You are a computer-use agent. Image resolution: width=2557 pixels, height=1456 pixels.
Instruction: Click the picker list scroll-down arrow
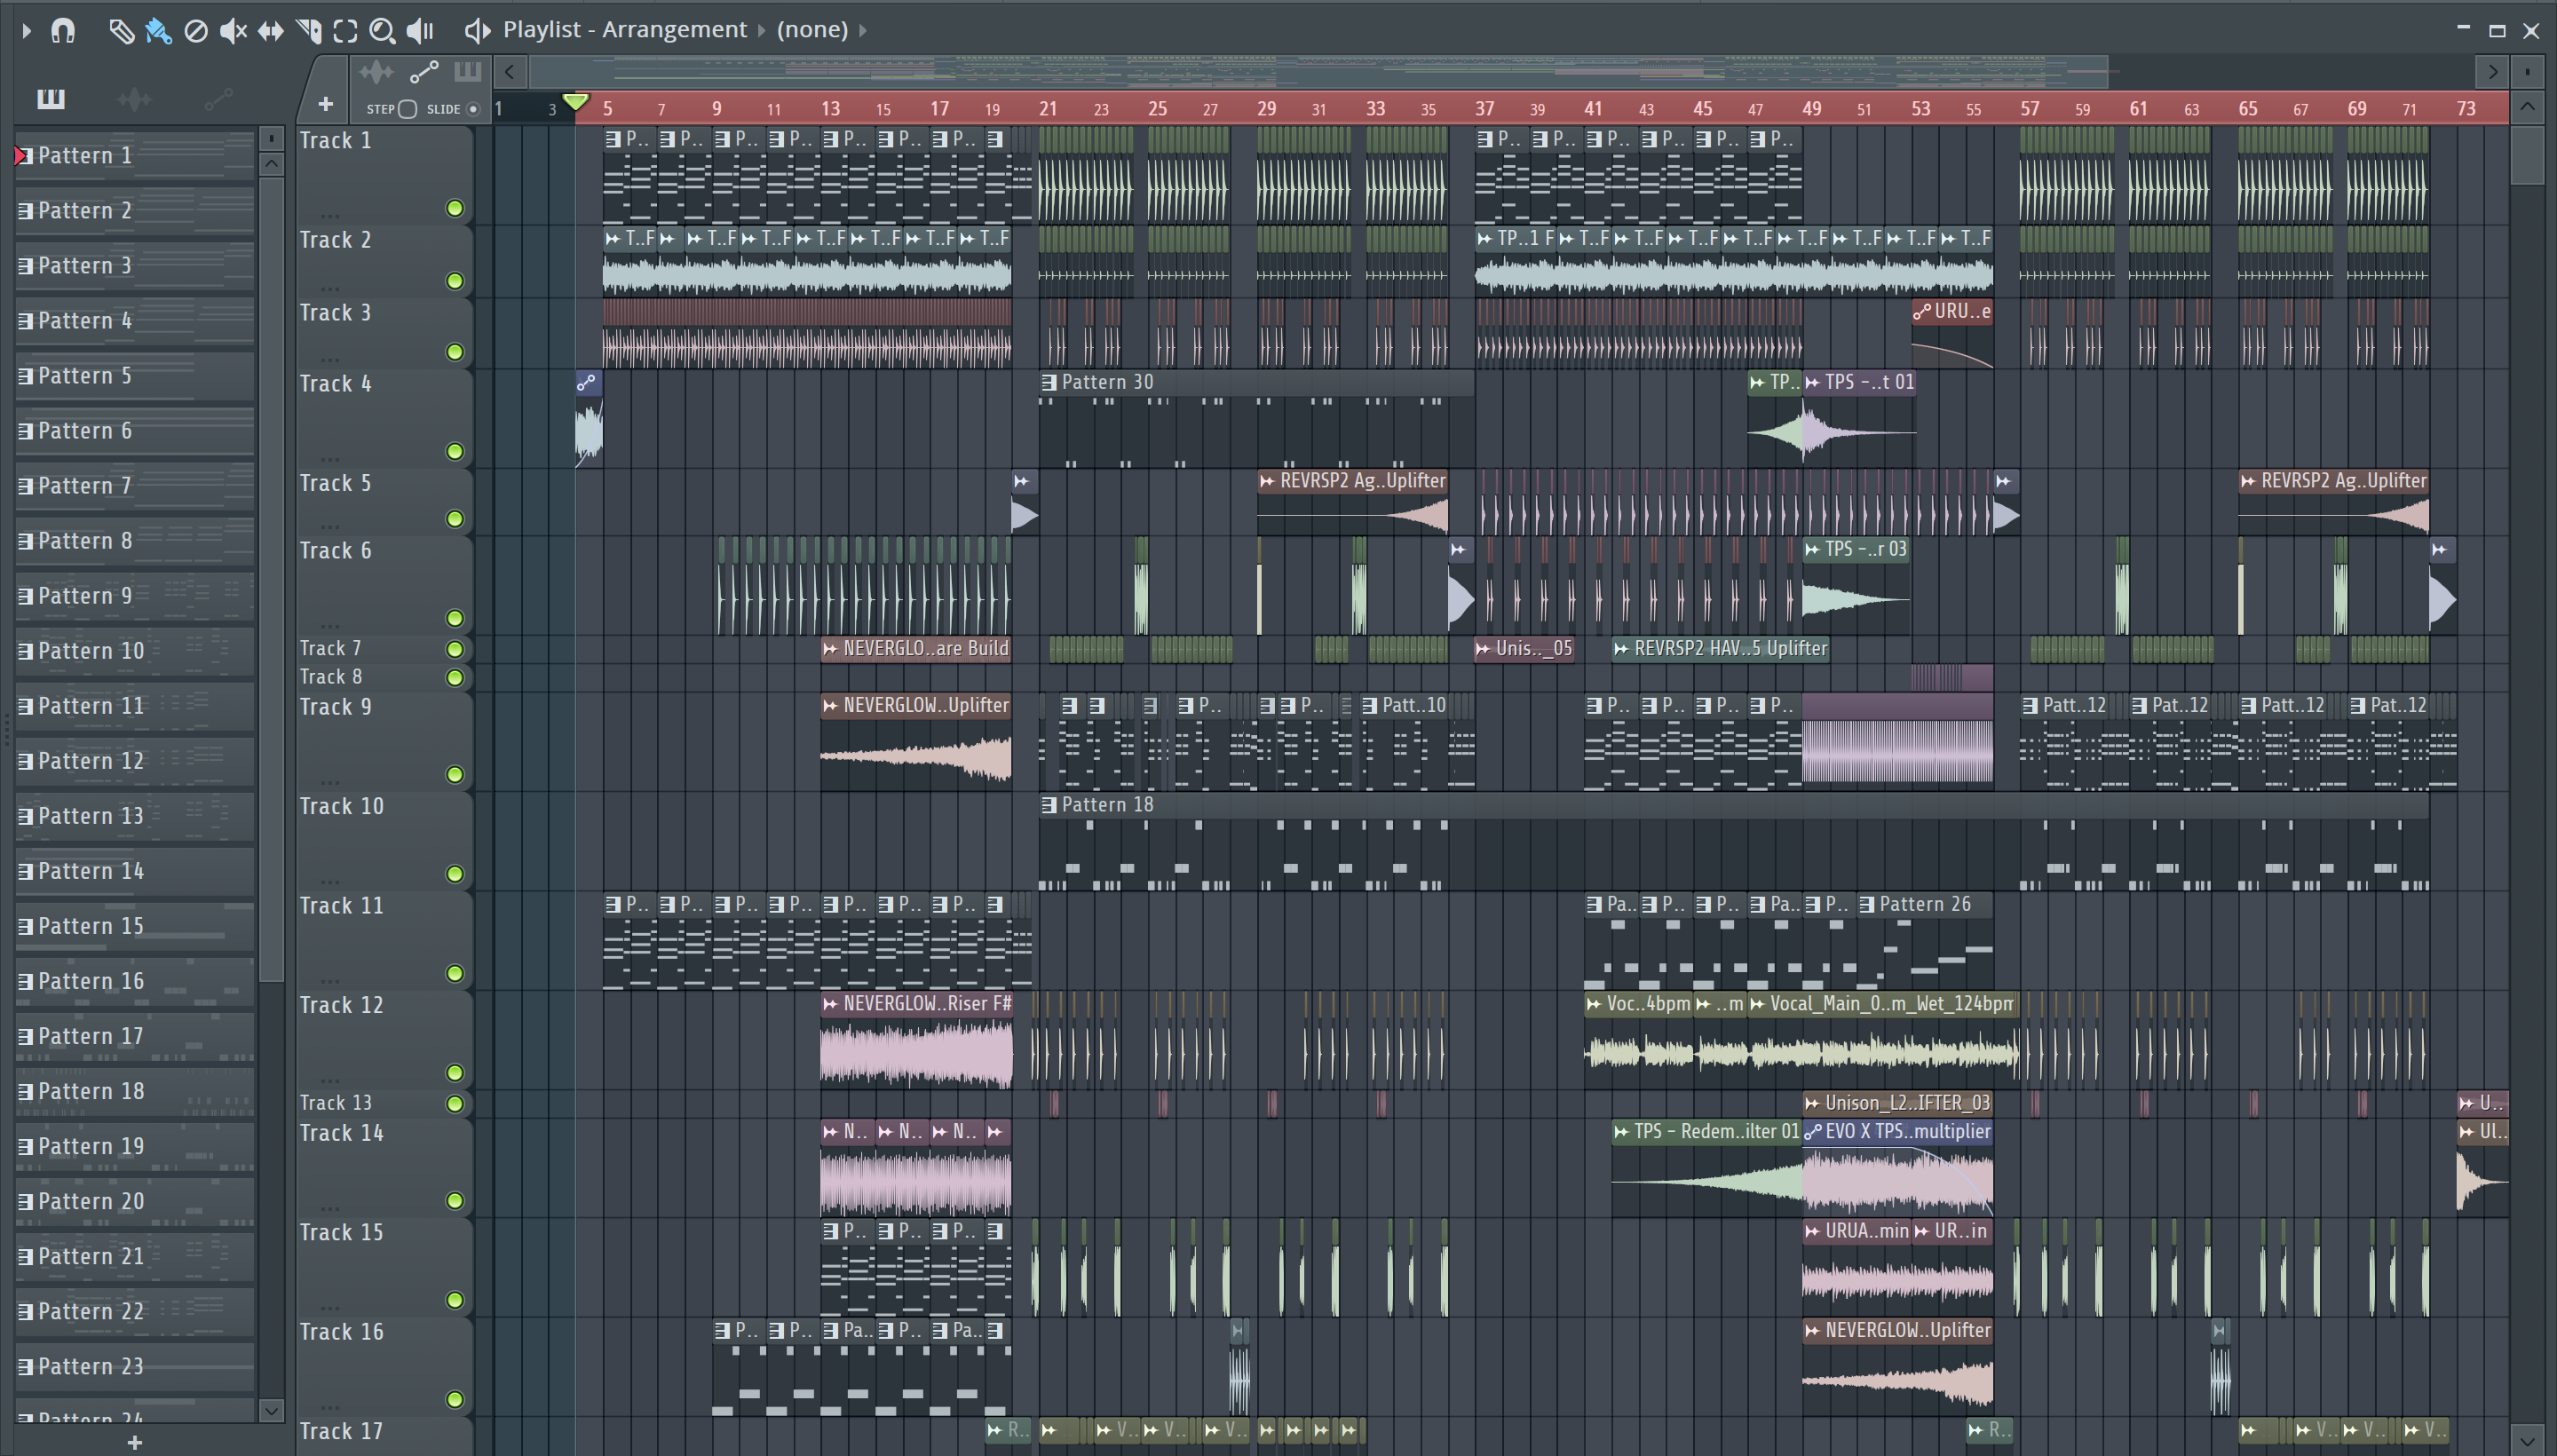click(271, 1410)
